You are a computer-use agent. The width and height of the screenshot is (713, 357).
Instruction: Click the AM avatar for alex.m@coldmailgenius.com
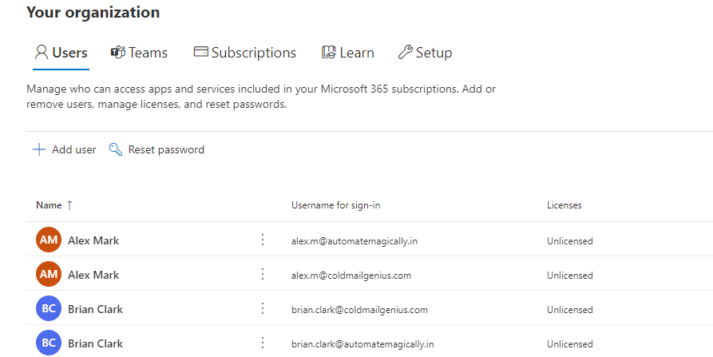[48, 274]
